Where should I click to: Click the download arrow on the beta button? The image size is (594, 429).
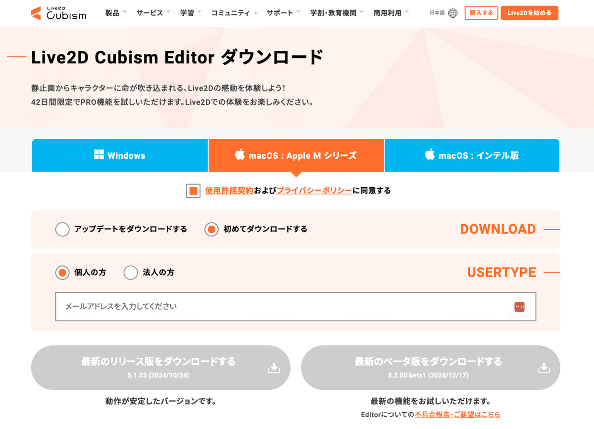[544, 368]
